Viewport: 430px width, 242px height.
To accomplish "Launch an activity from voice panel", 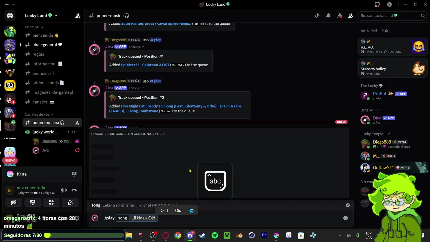I will tap(51, 202).
